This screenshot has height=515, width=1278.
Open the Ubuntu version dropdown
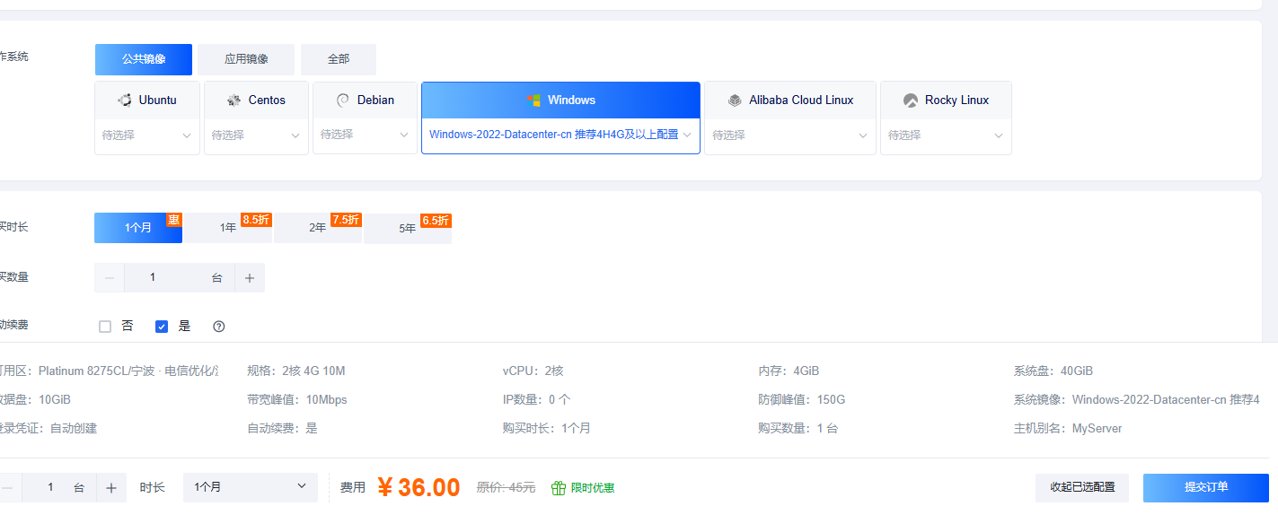pyautogui.click(x=147, y=135)
